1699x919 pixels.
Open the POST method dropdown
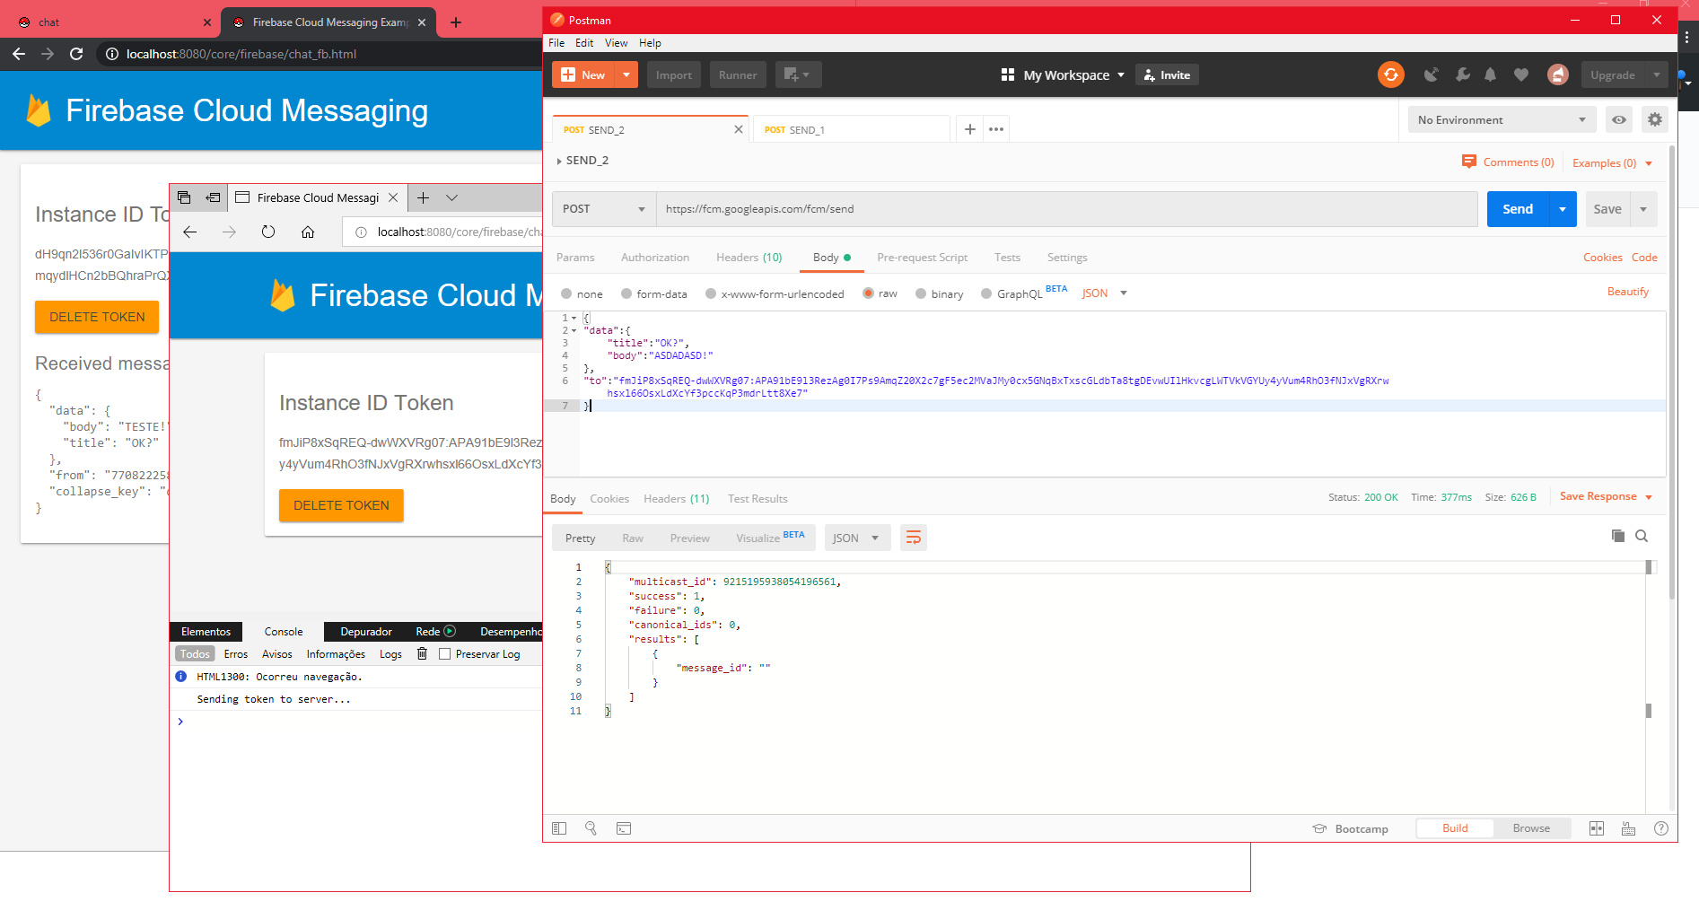pos(604,209)
